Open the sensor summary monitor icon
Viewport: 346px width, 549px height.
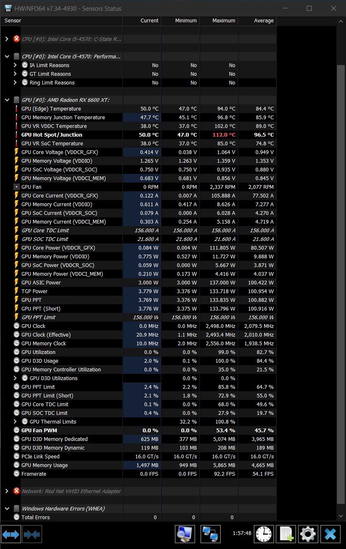[185, 535]
